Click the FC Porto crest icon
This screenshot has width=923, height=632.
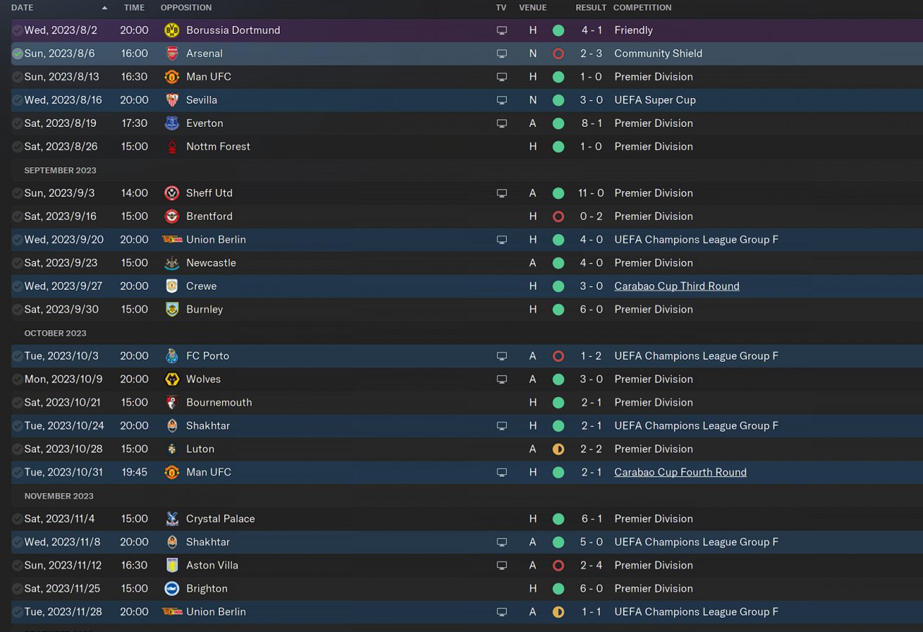pos(172,356)
